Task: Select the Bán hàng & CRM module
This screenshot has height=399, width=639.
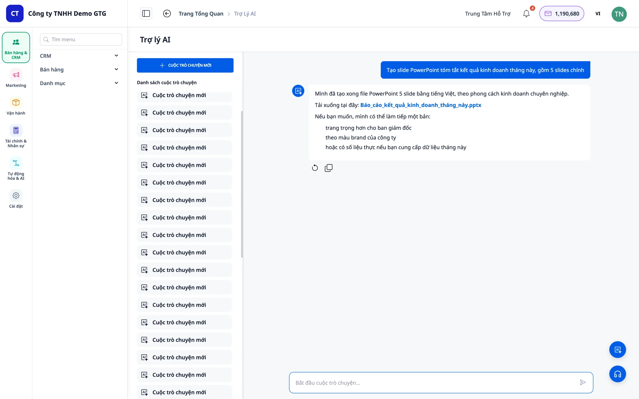Action: [16, 48]
